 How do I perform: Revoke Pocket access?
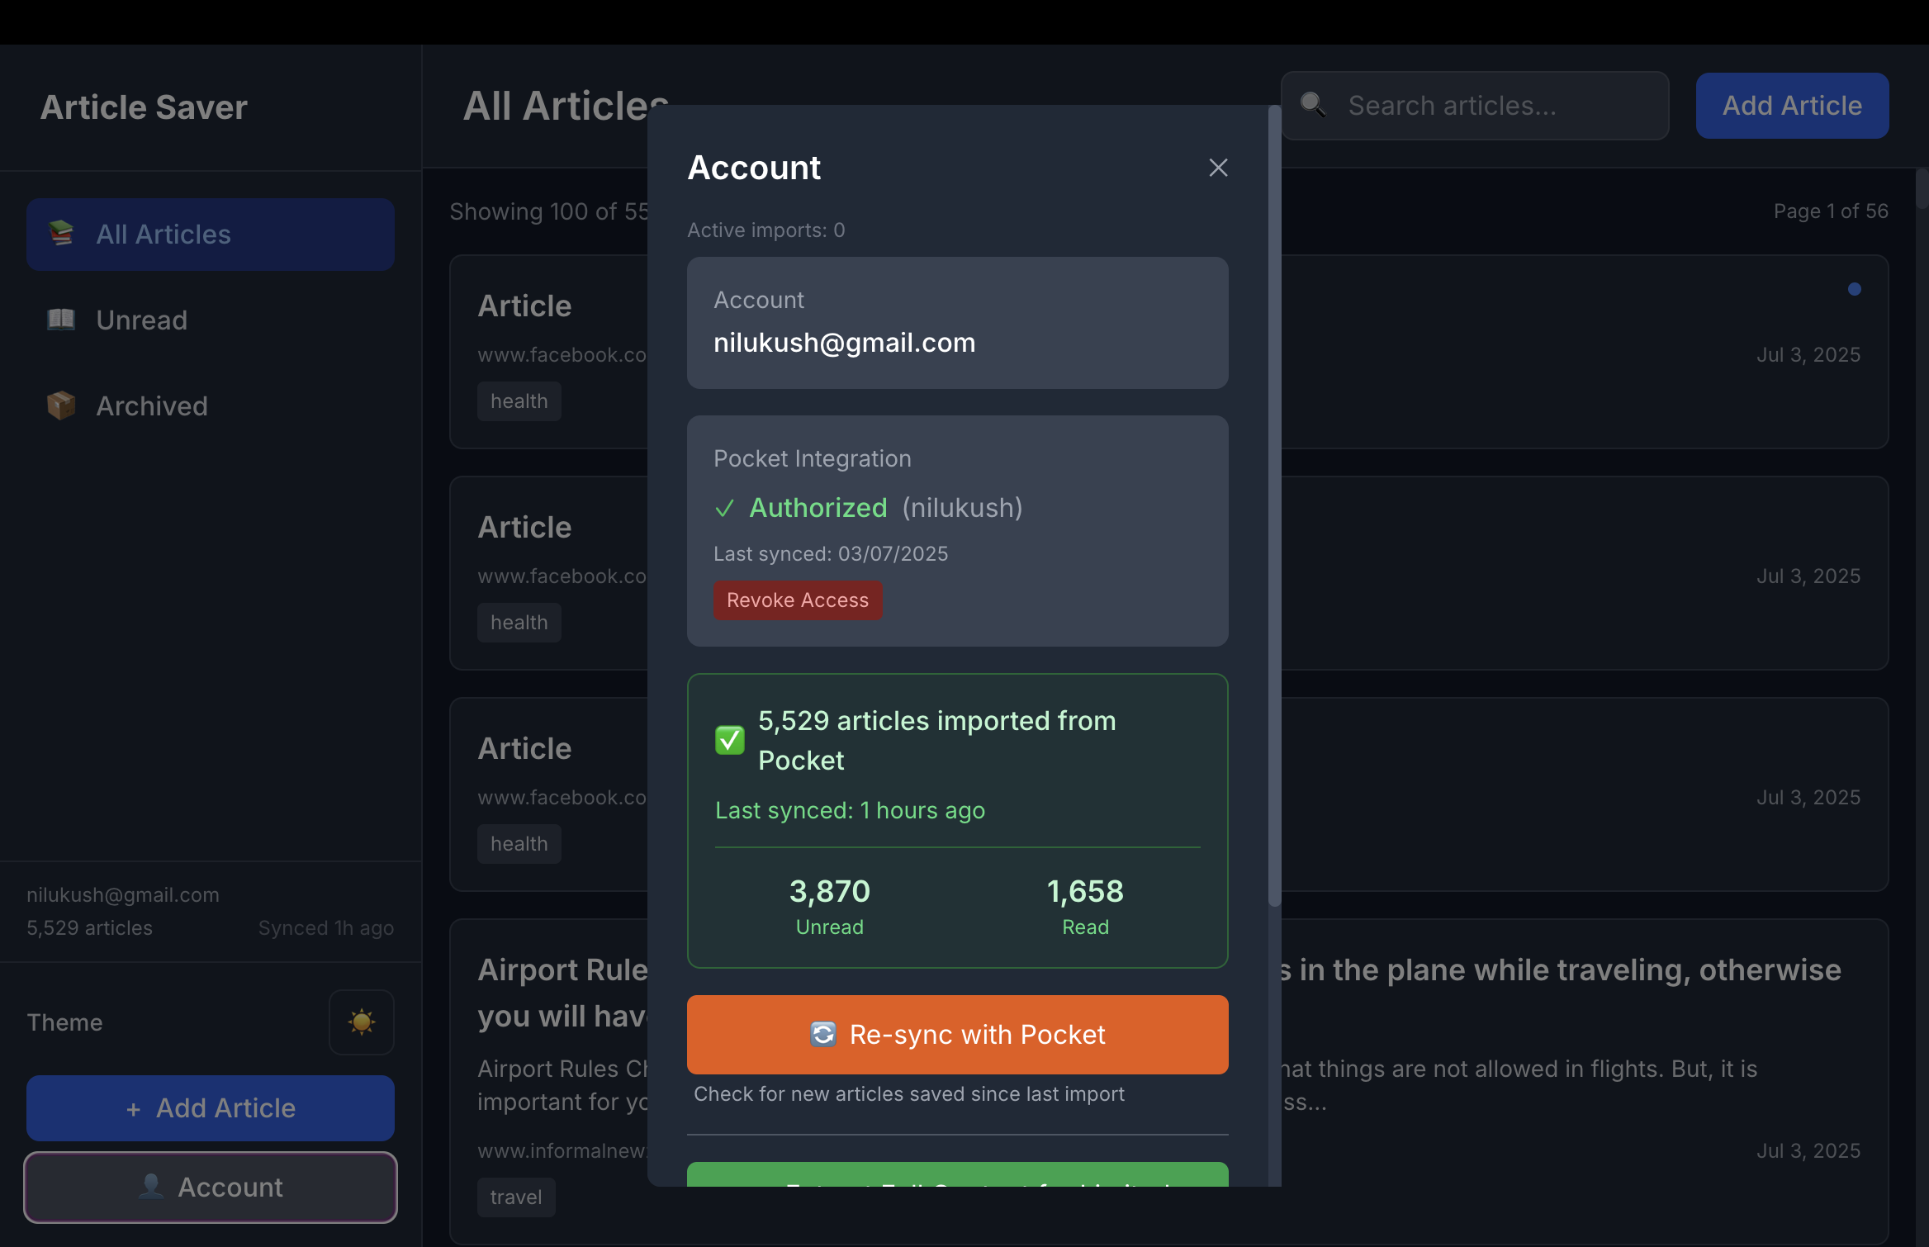click(x=798, y=600)
